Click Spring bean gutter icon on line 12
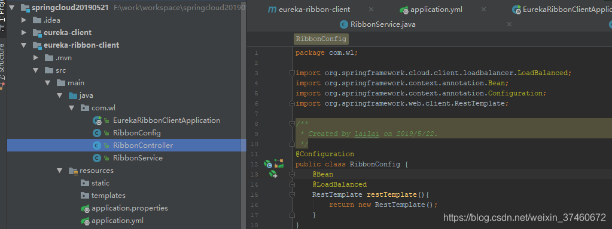Viewport: 612px width, 229px height. [268, 164]
